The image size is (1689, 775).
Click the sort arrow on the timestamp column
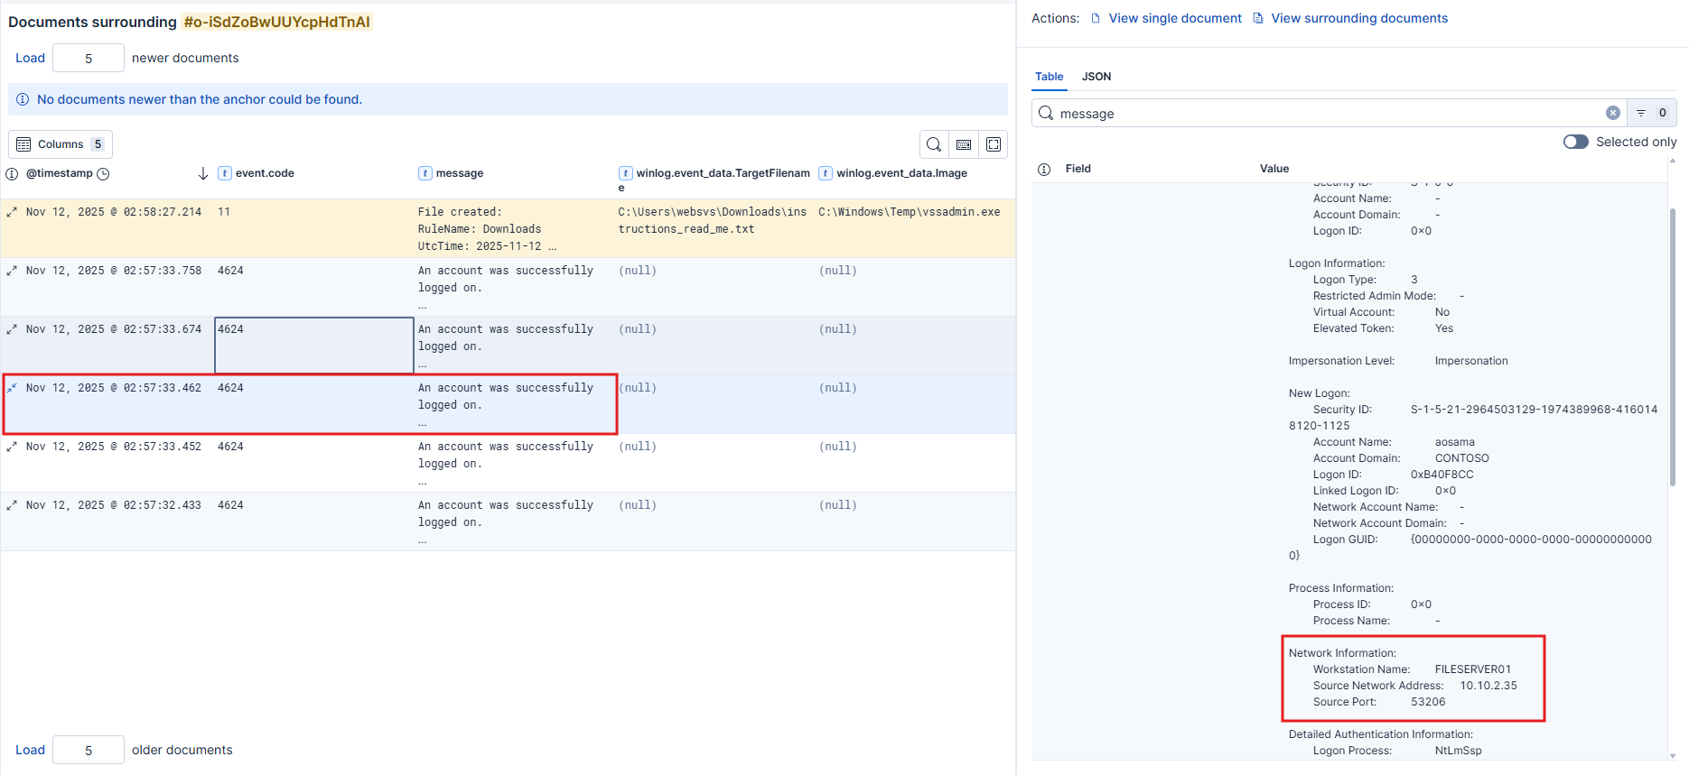[203, 173]
